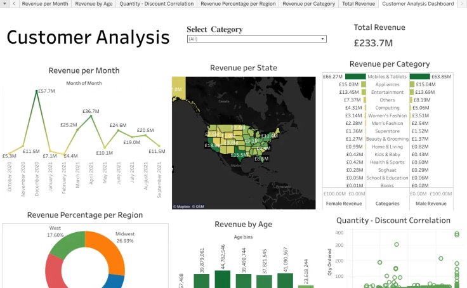
Task: Click the Month of Month header
Action: coord(84,83)
